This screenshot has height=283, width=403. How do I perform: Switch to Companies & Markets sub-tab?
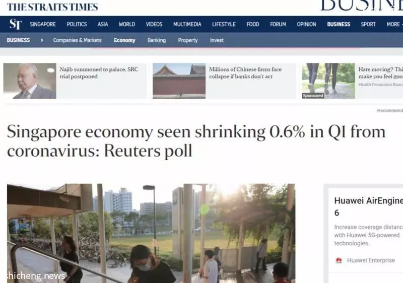click(78, 40)
